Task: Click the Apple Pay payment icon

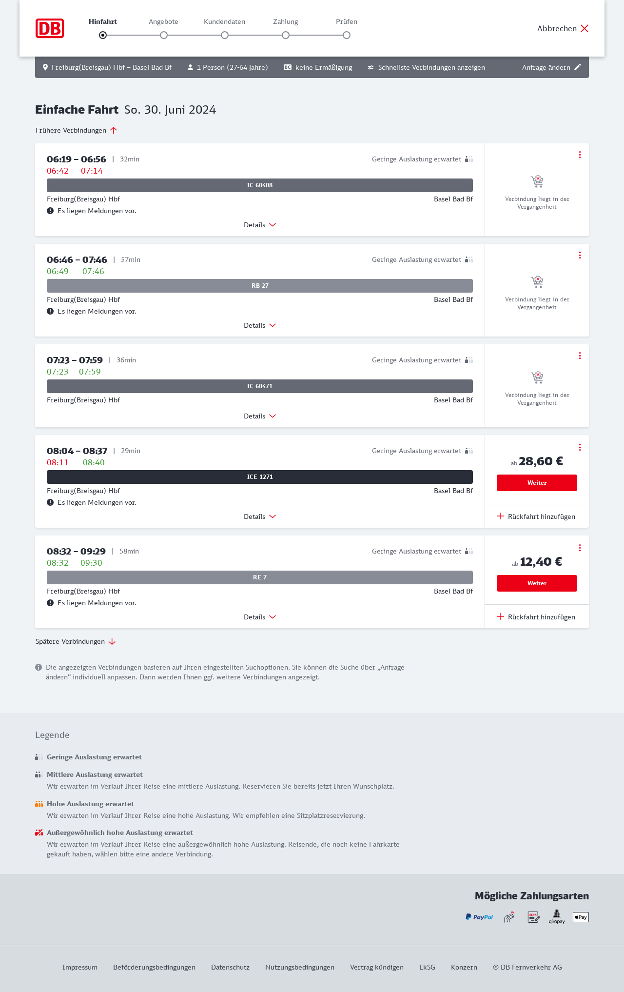Action: (x=581, y=917)
